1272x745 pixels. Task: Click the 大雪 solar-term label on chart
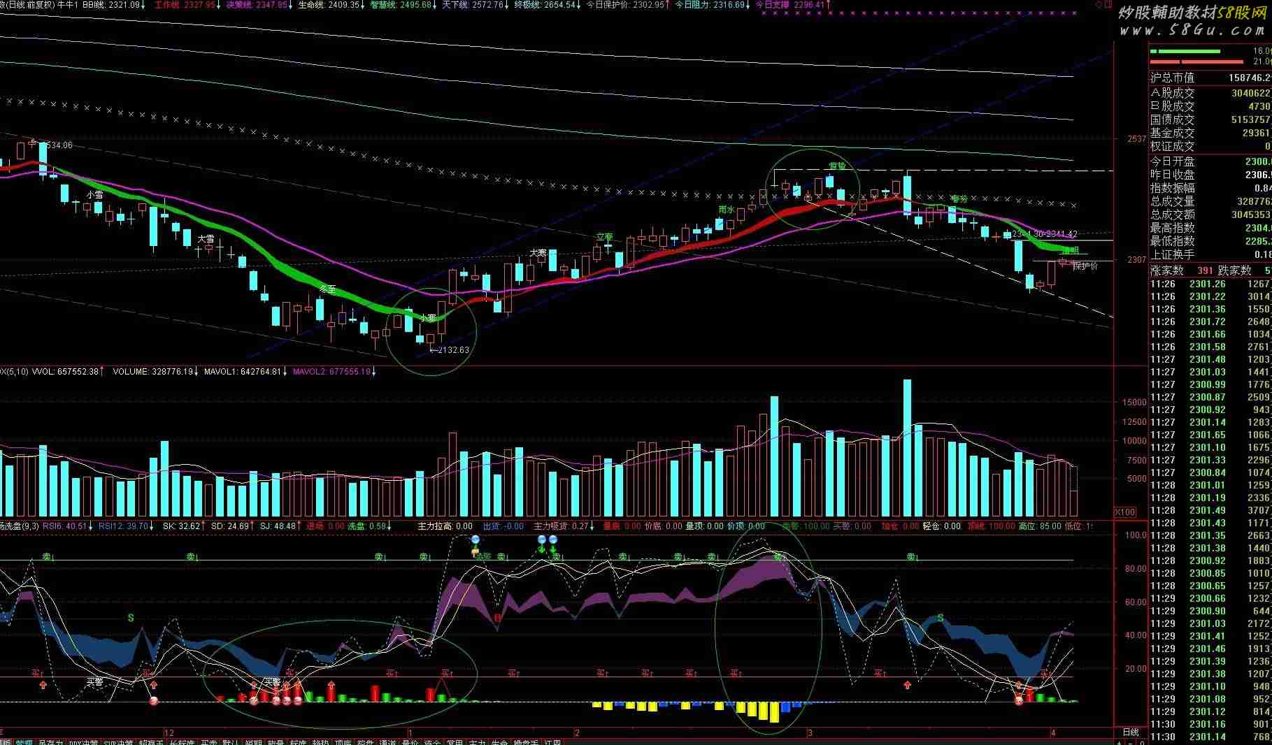click(x=206, y=239)
